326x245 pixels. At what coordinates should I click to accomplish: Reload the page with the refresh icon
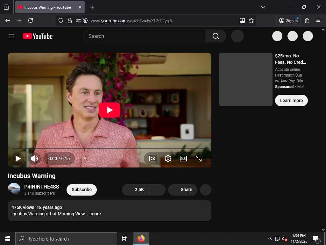click(x=31, y=20)
